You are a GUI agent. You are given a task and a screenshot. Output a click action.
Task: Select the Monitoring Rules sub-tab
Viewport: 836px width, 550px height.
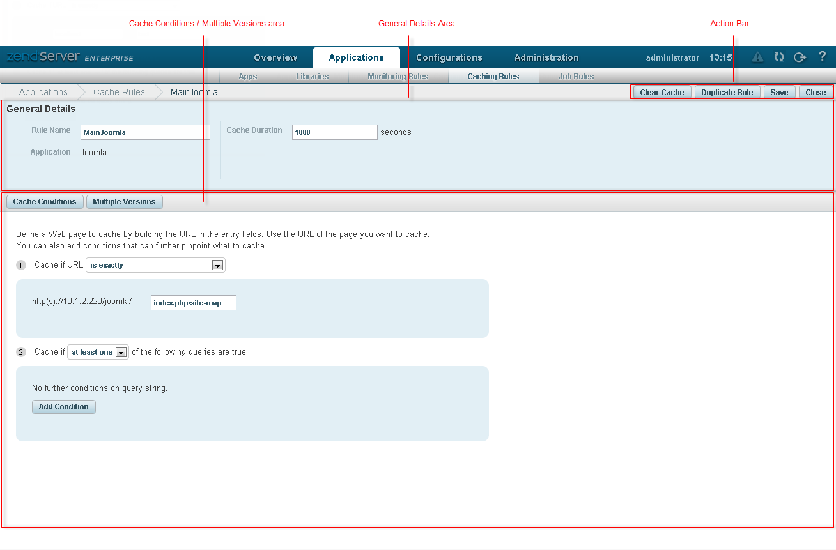(x=398, y=77)
